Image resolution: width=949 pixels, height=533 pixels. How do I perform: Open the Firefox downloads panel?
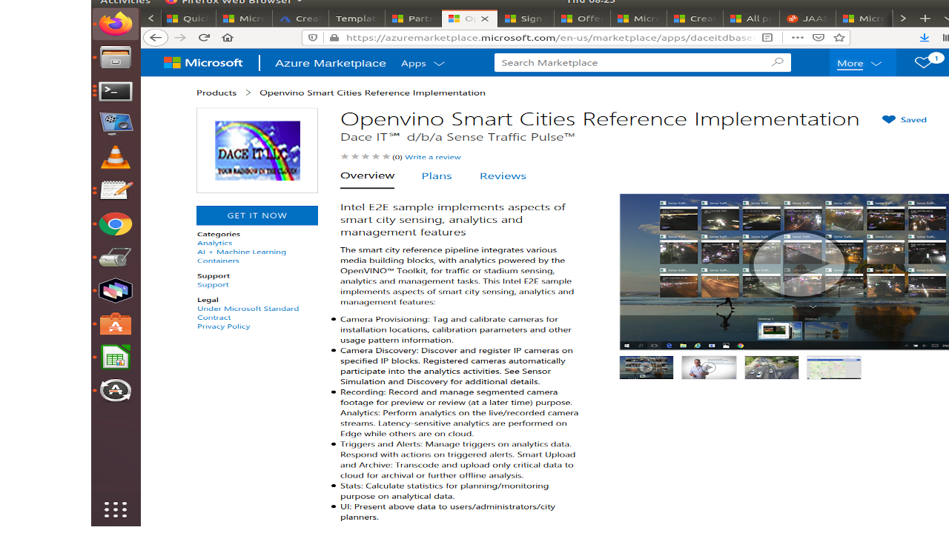[924, 38]
